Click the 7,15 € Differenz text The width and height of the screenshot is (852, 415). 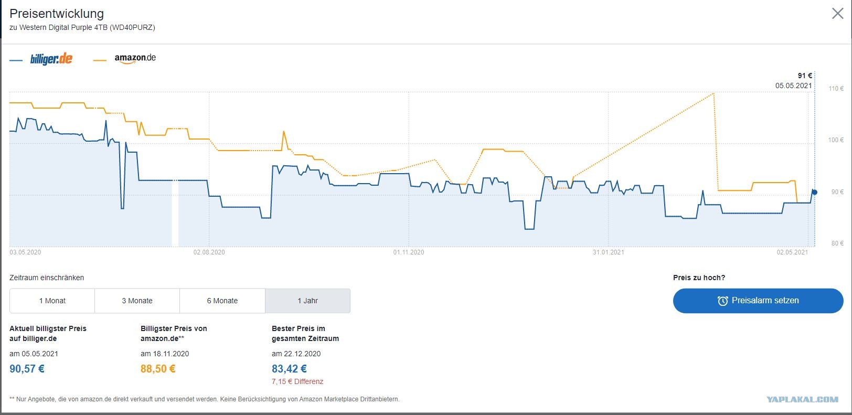(297, 381)
